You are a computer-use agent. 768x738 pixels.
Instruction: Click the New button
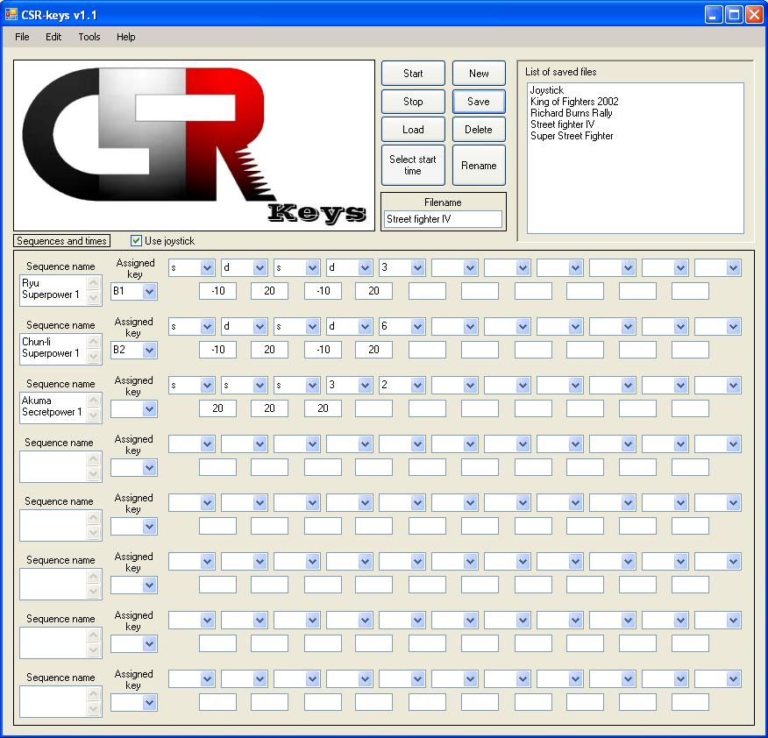[x=479, y=74]
